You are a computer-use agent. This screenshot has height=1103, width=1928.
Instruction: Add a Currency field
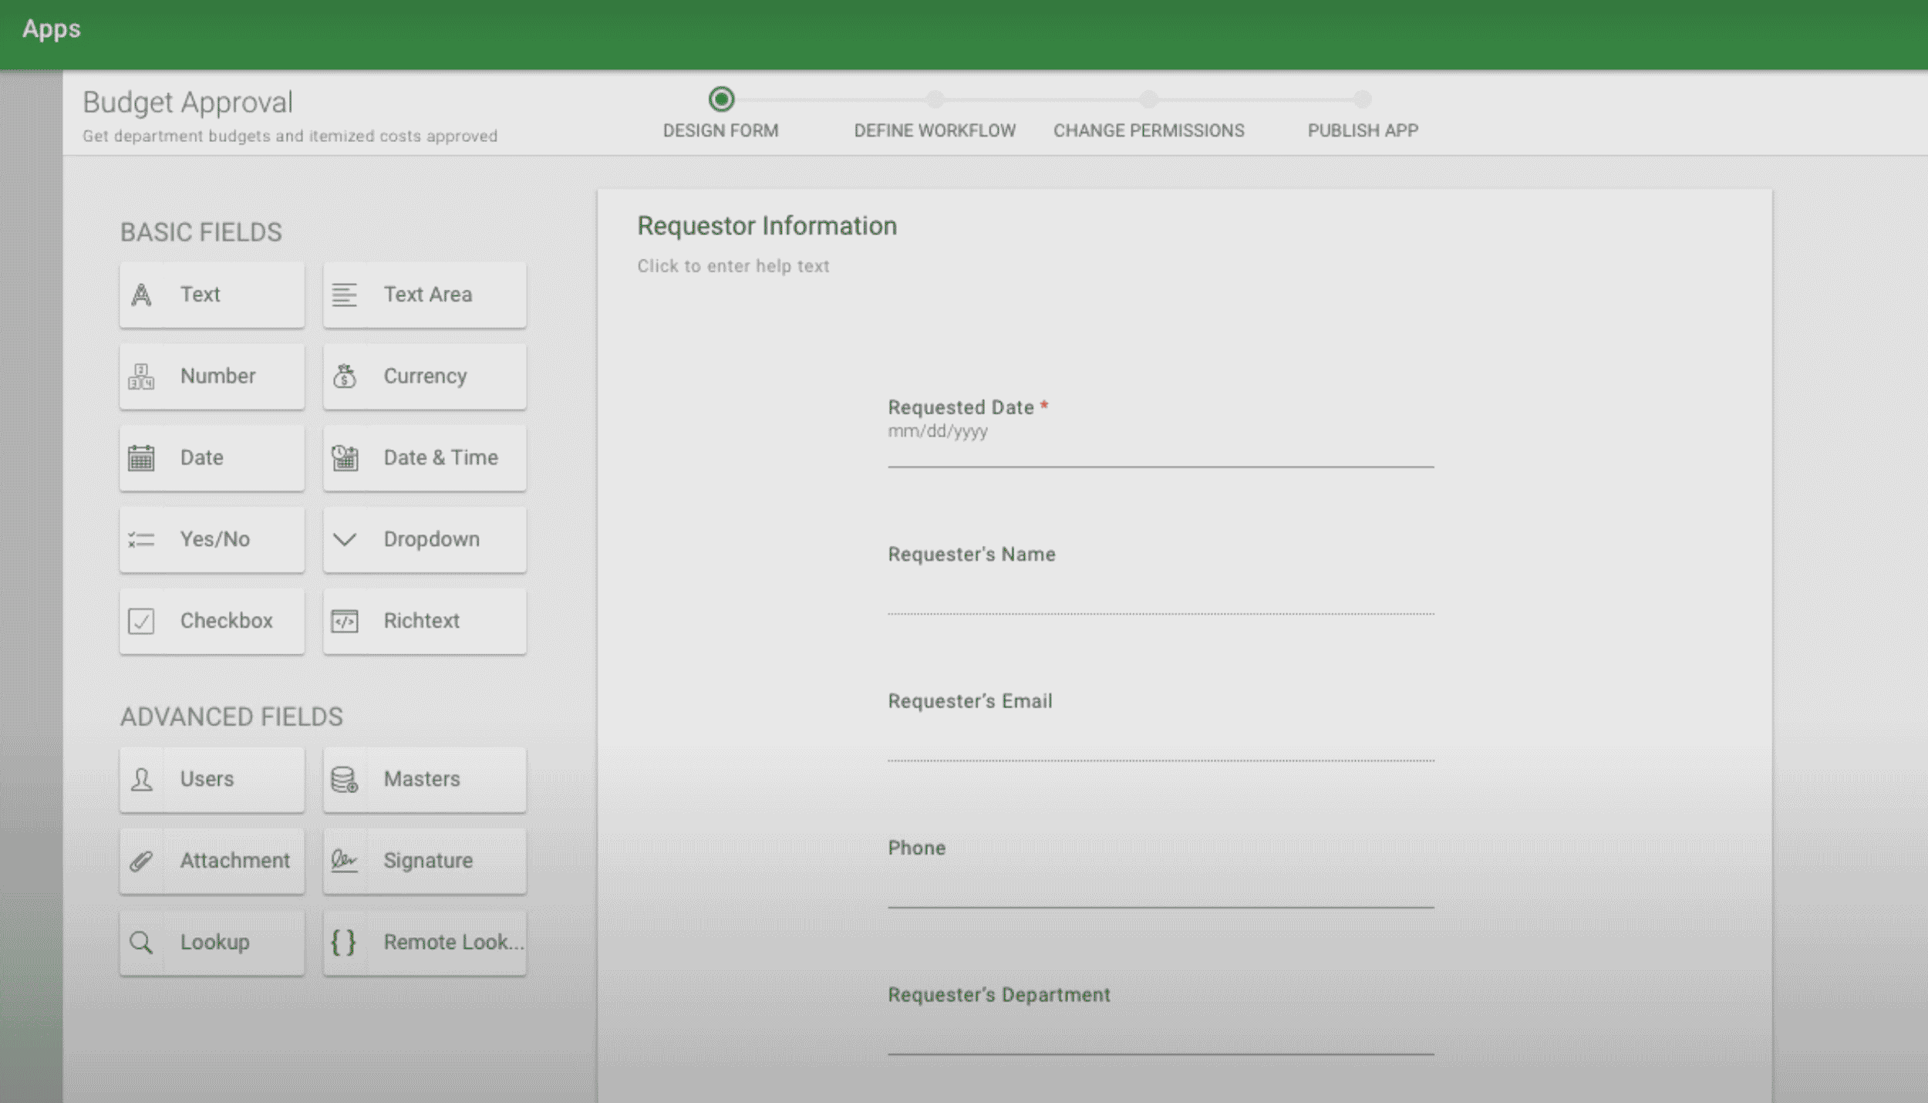click(425, 376)
